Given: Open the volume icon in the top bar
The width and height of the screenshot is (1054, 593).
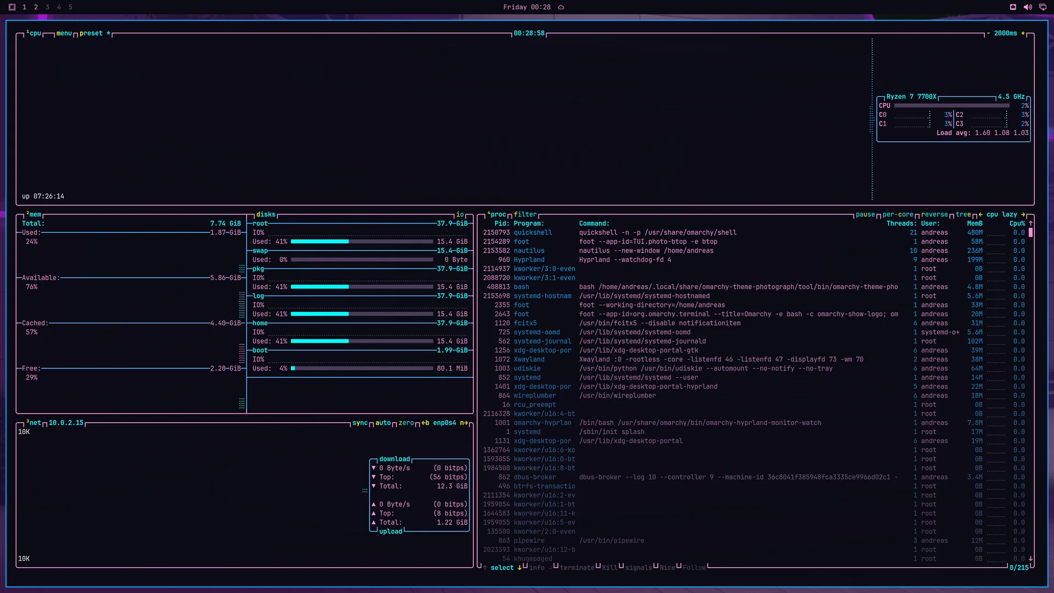Looking at the screenshot, I should pos(1028,7).
